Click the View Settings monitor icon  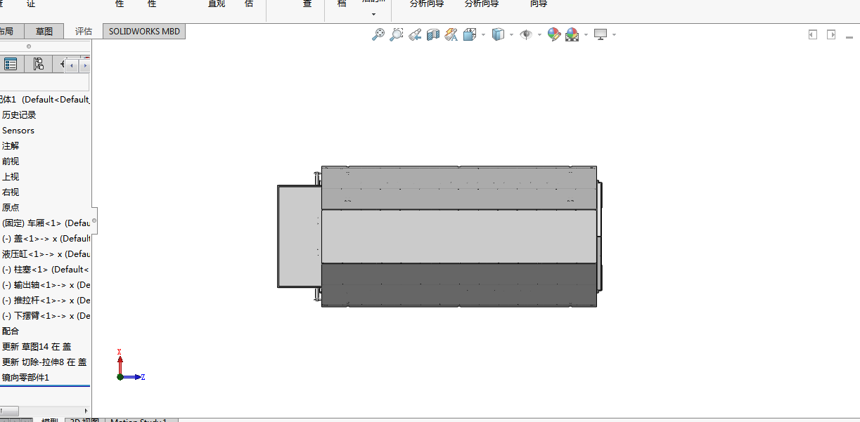pyautogui.click(x=601, y=34)
